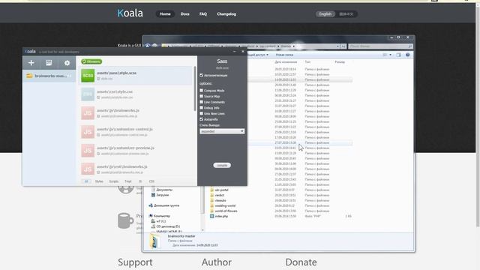Select the verdict folder in Explorer
The width and height of the screenshot is (480, 270).
(220, 195)
